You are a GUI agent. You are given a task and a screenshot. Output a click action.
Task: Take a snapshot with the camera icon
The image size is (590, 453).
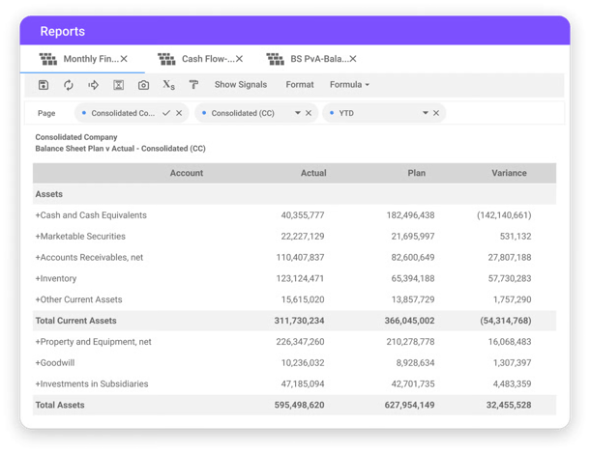coord(144,85)
